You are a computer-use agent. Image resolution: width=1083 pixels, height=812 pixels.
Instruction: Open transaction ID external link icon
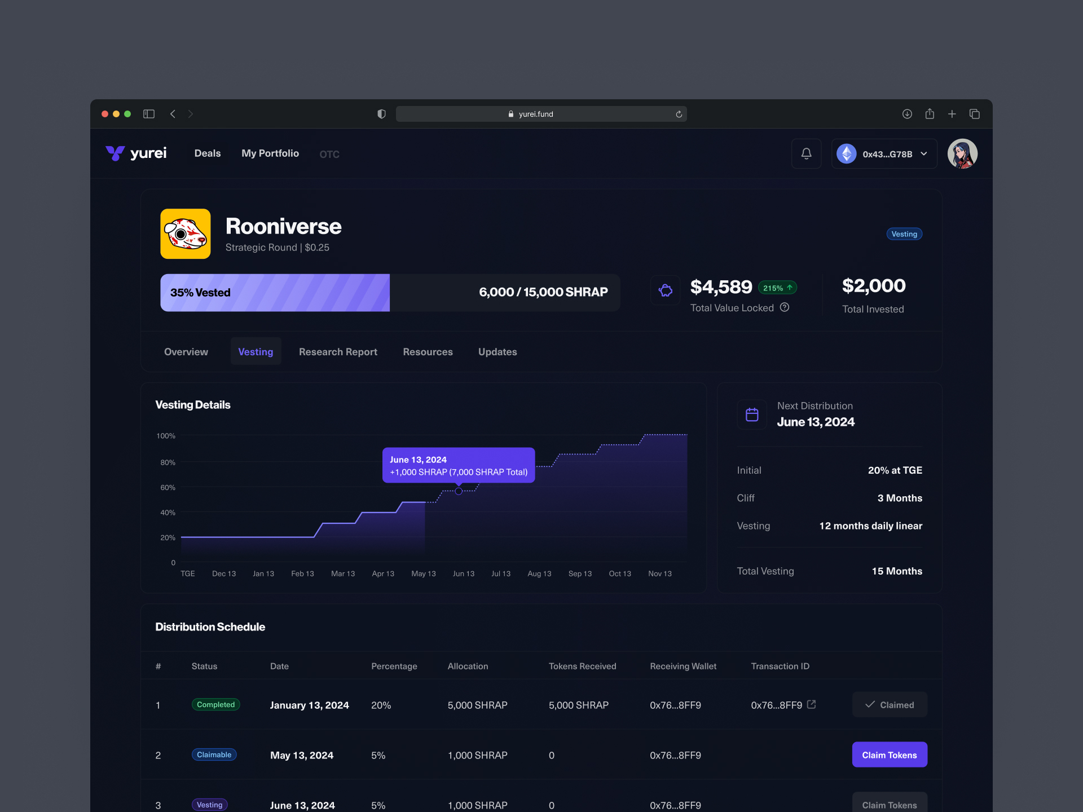pos(811,704)
